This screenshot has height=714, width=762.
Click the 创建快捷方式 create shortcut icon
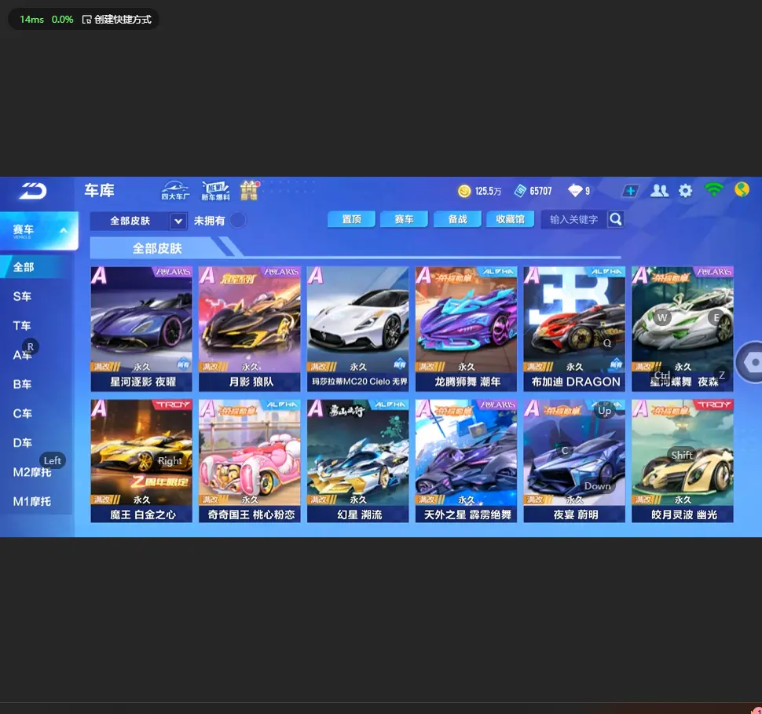86,20
